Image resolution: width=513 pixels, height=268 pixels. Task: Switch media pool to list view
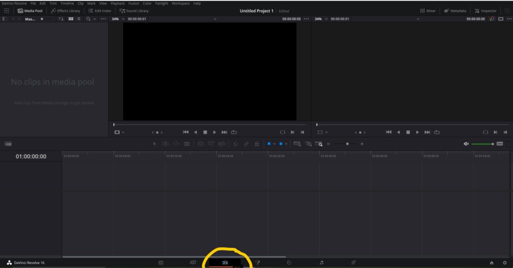tap(79, 19)
